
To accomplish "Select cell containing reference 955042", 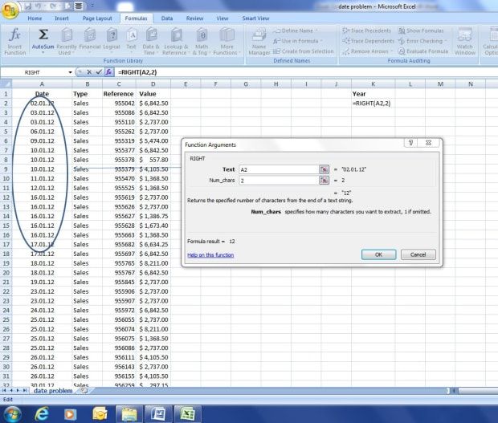I will pyautogui.click(x=120, y=103).
